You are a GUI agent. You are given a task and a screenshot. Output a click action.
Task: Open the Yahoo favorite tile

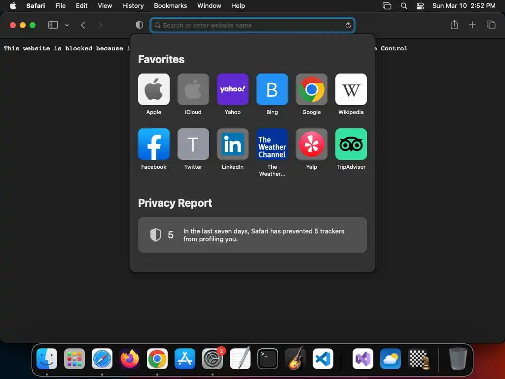(233, 89)
